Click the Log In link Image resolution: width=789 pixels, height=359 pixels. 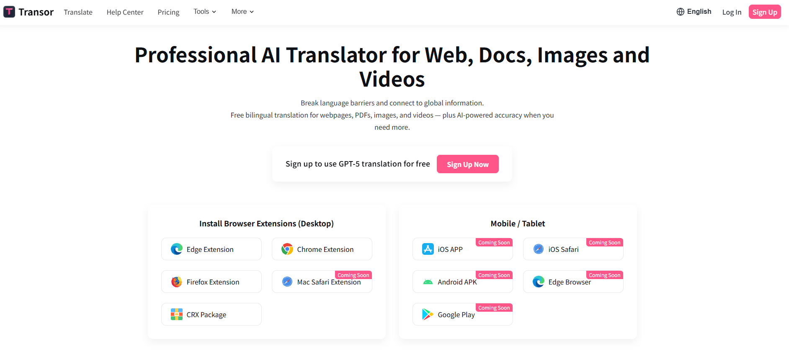(x=732, y=12)
